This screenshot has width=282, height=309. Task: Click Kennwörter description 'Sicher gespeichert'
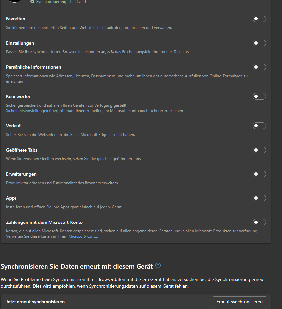click(x=66, y=105)
